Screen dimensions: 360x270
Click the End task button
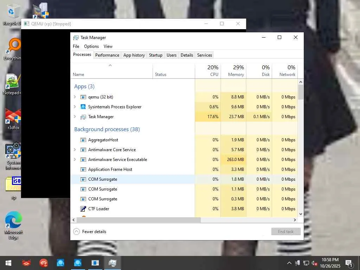(286, 232)
